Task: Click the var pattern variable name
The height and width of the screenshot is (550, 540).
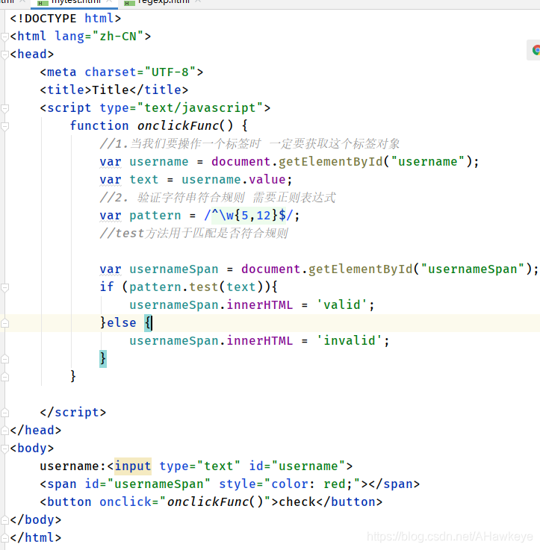Action: click(x=155, y=216)
